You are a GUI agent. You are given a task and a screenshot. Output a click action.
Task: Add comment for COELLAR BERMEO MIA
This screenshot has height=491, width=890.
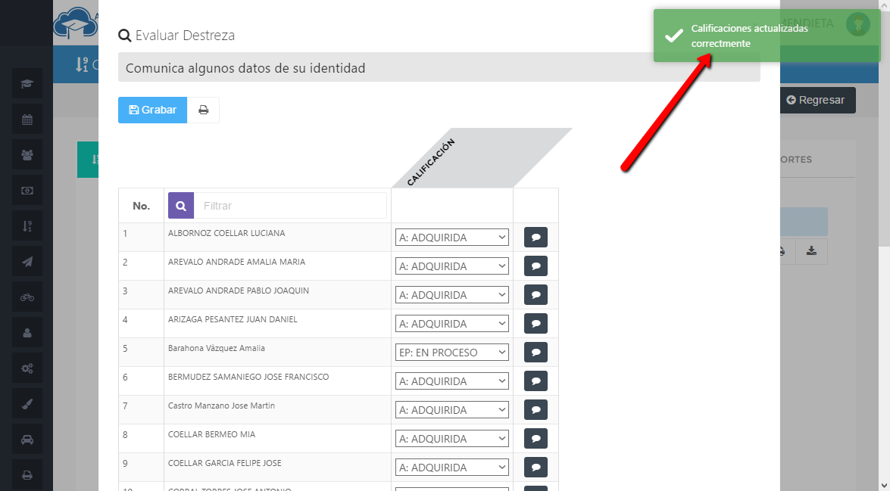pos(536,438)
